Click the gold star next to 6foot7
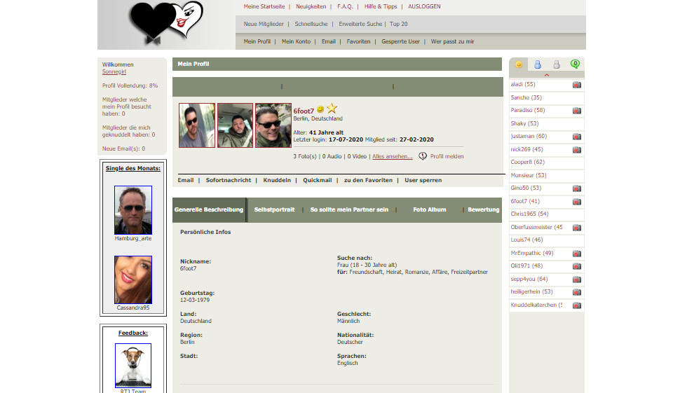 click(332, 109)
